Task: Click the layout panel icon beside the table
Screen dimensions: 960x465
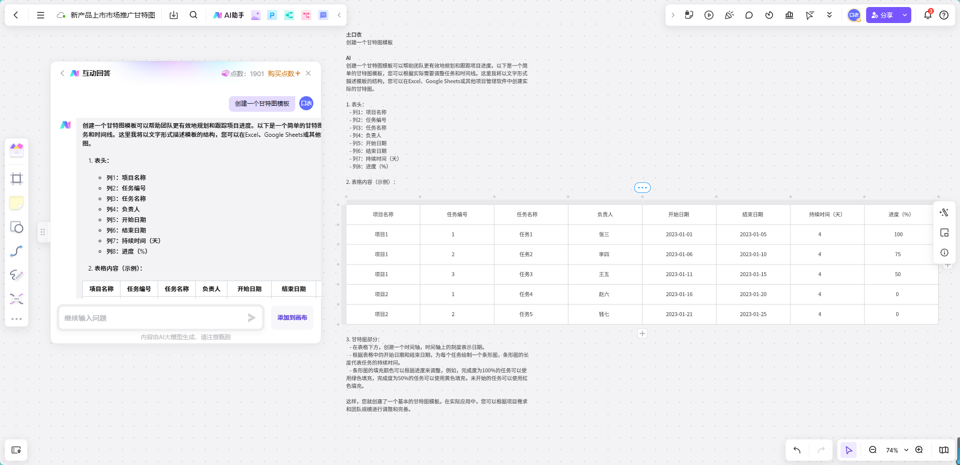Action: tap(944, 232)
